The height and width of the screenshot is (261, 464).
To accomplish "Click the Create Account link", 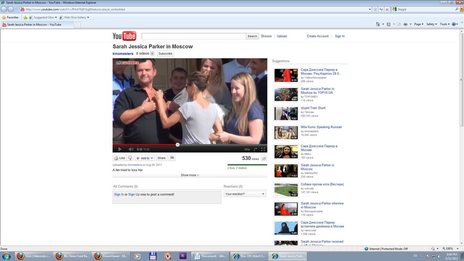I will point(318,36).
